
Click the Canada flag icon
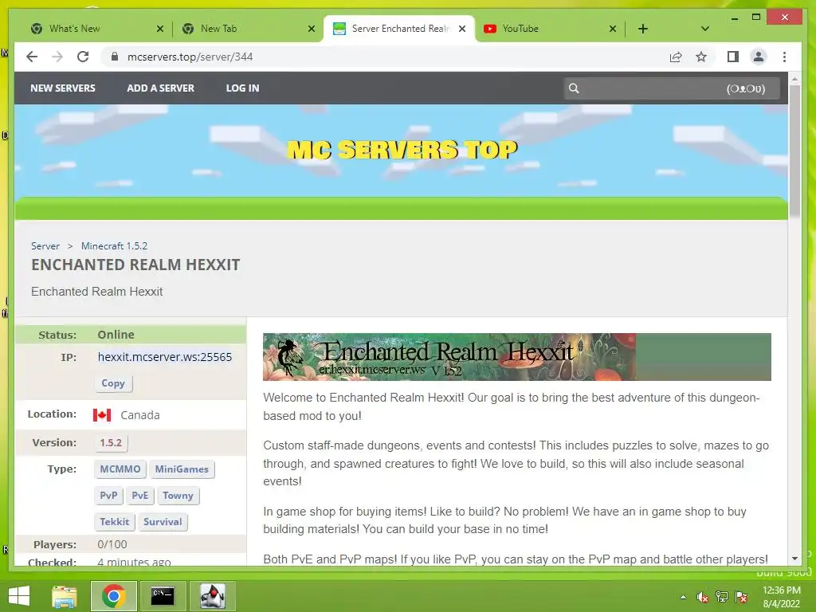pyautogui.click(x=102, y=414)
